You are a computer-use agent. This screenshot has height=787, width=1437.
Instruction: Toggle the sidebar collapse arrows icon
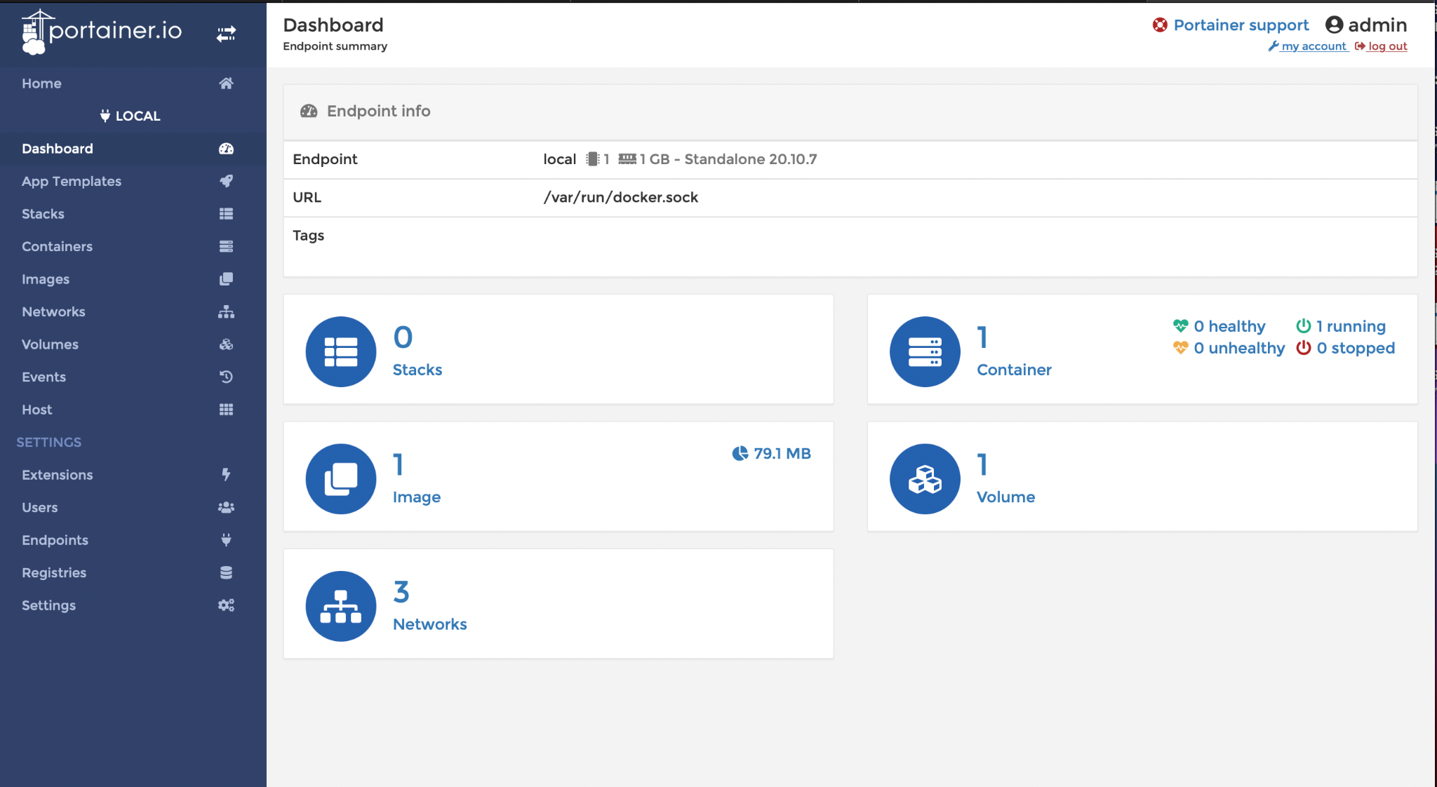tap(226, 34)
